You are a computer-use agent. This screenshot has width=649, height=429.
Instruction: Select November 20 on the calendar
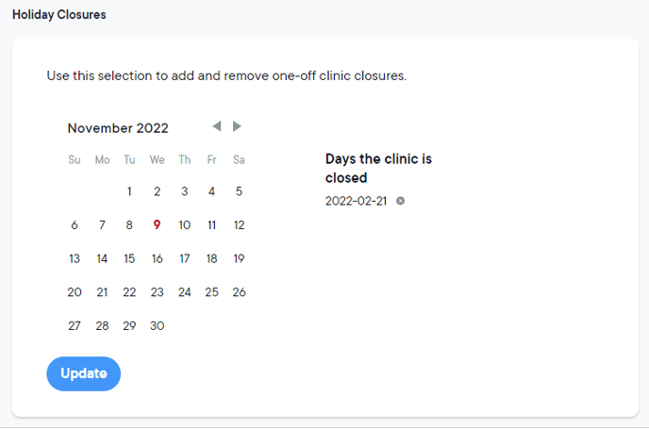(75, 292)
